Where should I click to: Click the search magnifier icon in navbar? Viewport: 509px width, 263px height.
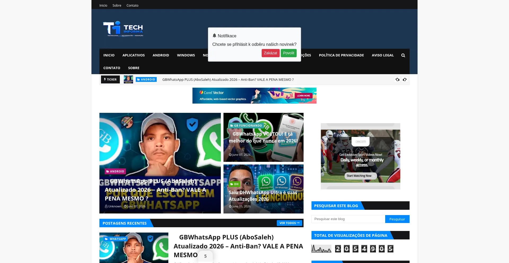coord(403,55)
